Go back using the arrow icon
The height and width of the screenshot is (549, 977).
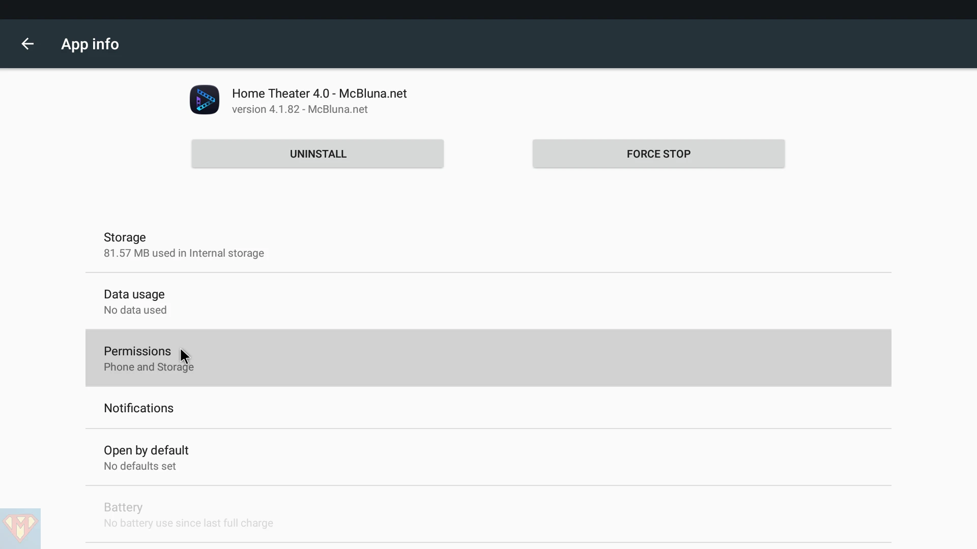[x=27, y=44]
